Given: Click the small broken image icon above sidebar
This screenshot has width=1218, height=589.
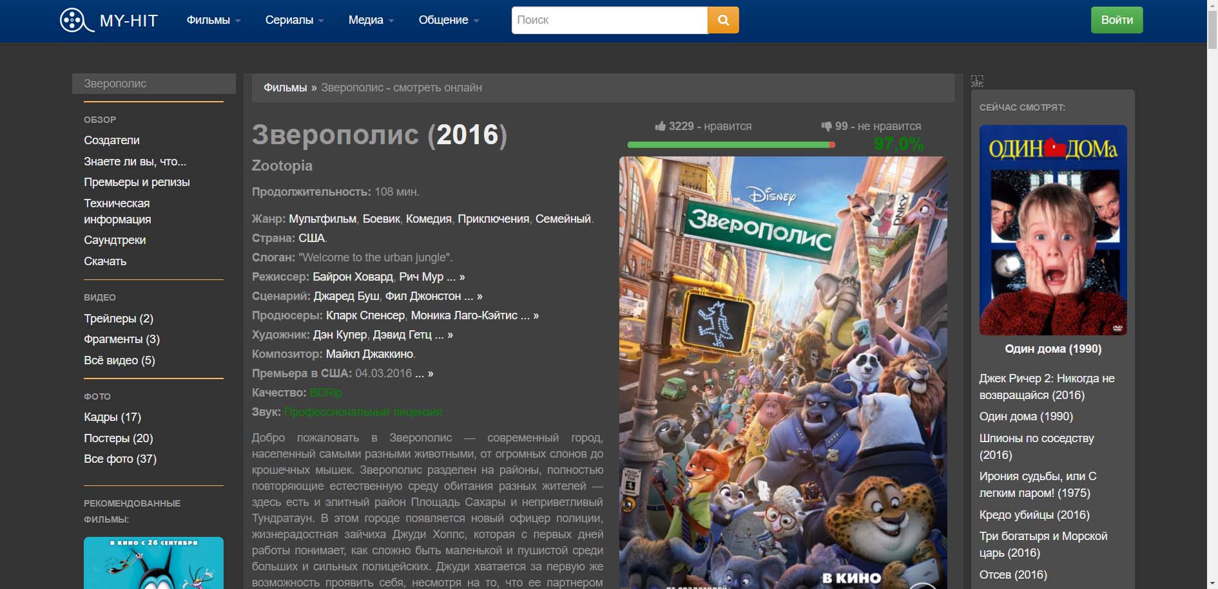Looking at the screenshot, I should click(x=977, y=81).
